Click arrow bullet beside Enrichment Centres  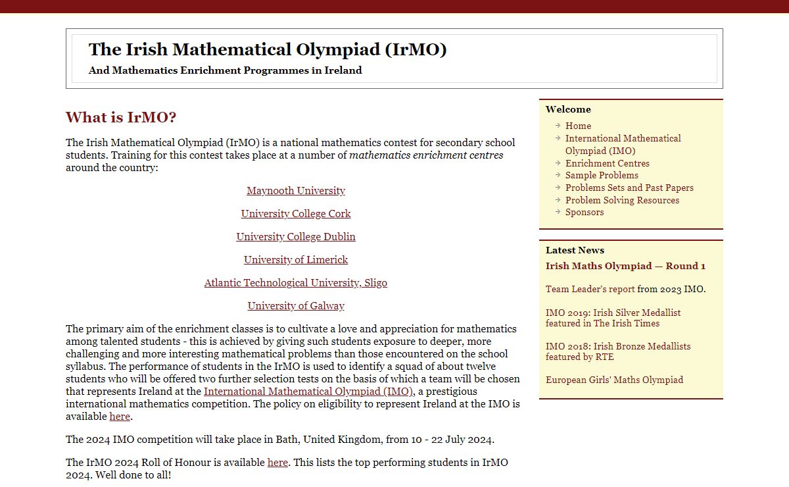558,163
